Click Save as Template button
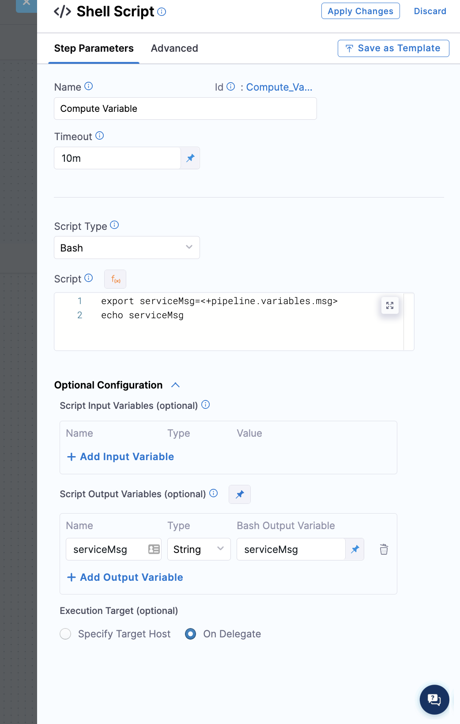 click(x=393, y=48)
